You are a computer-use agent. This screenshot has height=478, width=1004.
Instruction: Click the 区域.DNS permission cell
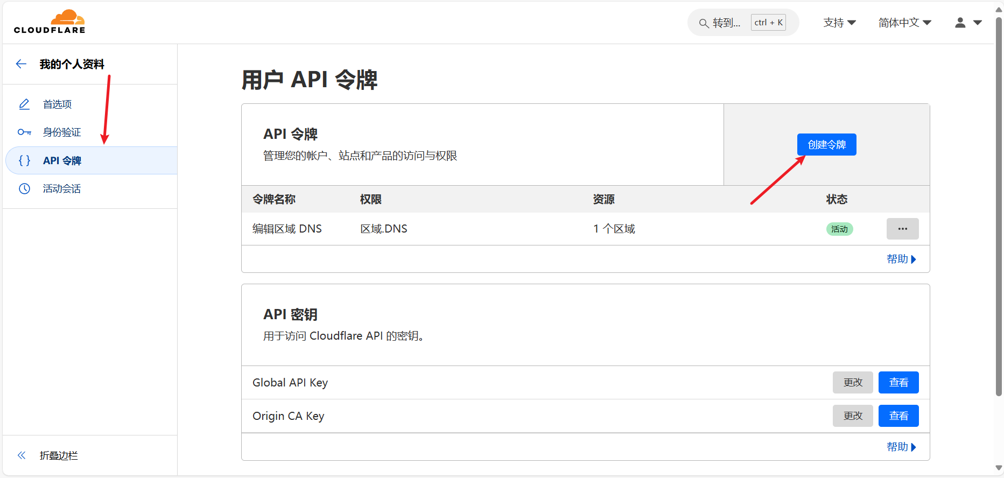point(384,229)
